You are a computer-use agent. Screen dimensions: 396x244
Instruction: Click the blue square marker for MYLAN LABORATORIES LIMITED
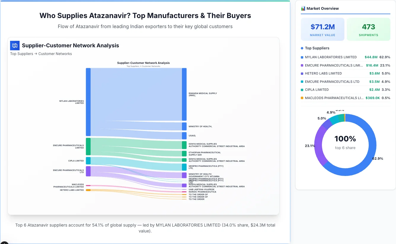coord(303,57)
